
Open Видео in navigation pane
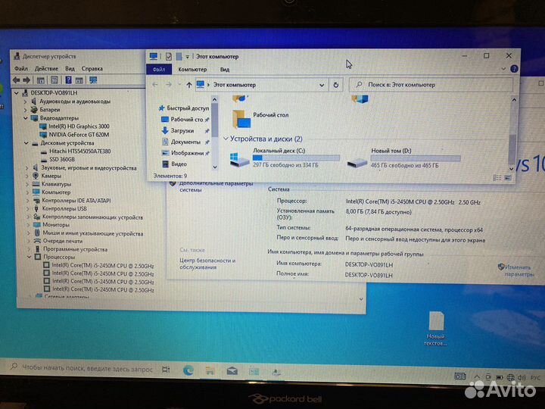tap(179, 164)
